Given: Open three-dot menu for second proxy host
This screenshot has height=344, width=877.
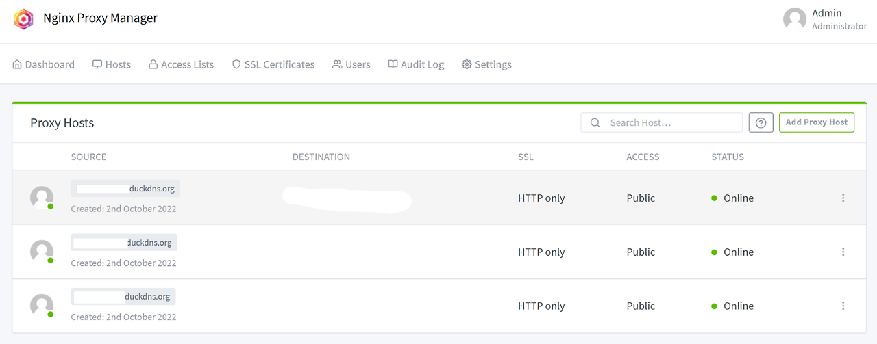Looking at the screenshot, I should [843, 252].
